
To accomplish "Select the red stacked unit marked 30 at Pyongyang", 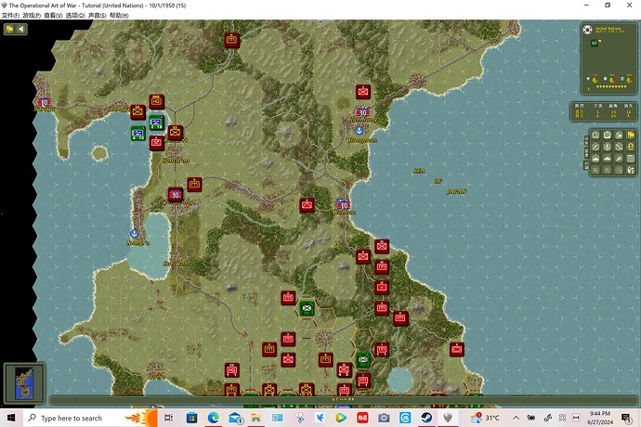I will [176, 195].
